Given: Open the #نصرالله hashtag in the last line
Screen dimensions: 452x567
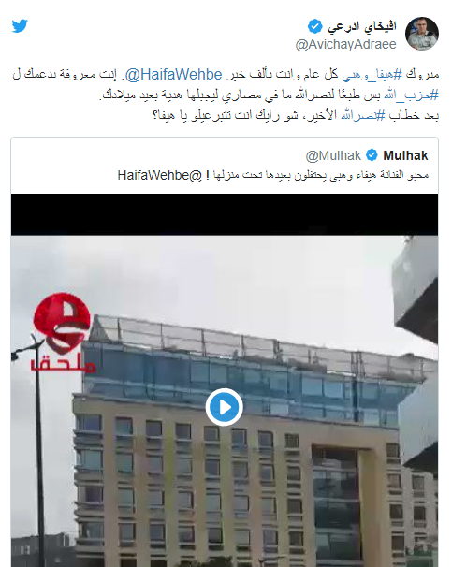Looking at the screenshot, I should coord(363,116).
